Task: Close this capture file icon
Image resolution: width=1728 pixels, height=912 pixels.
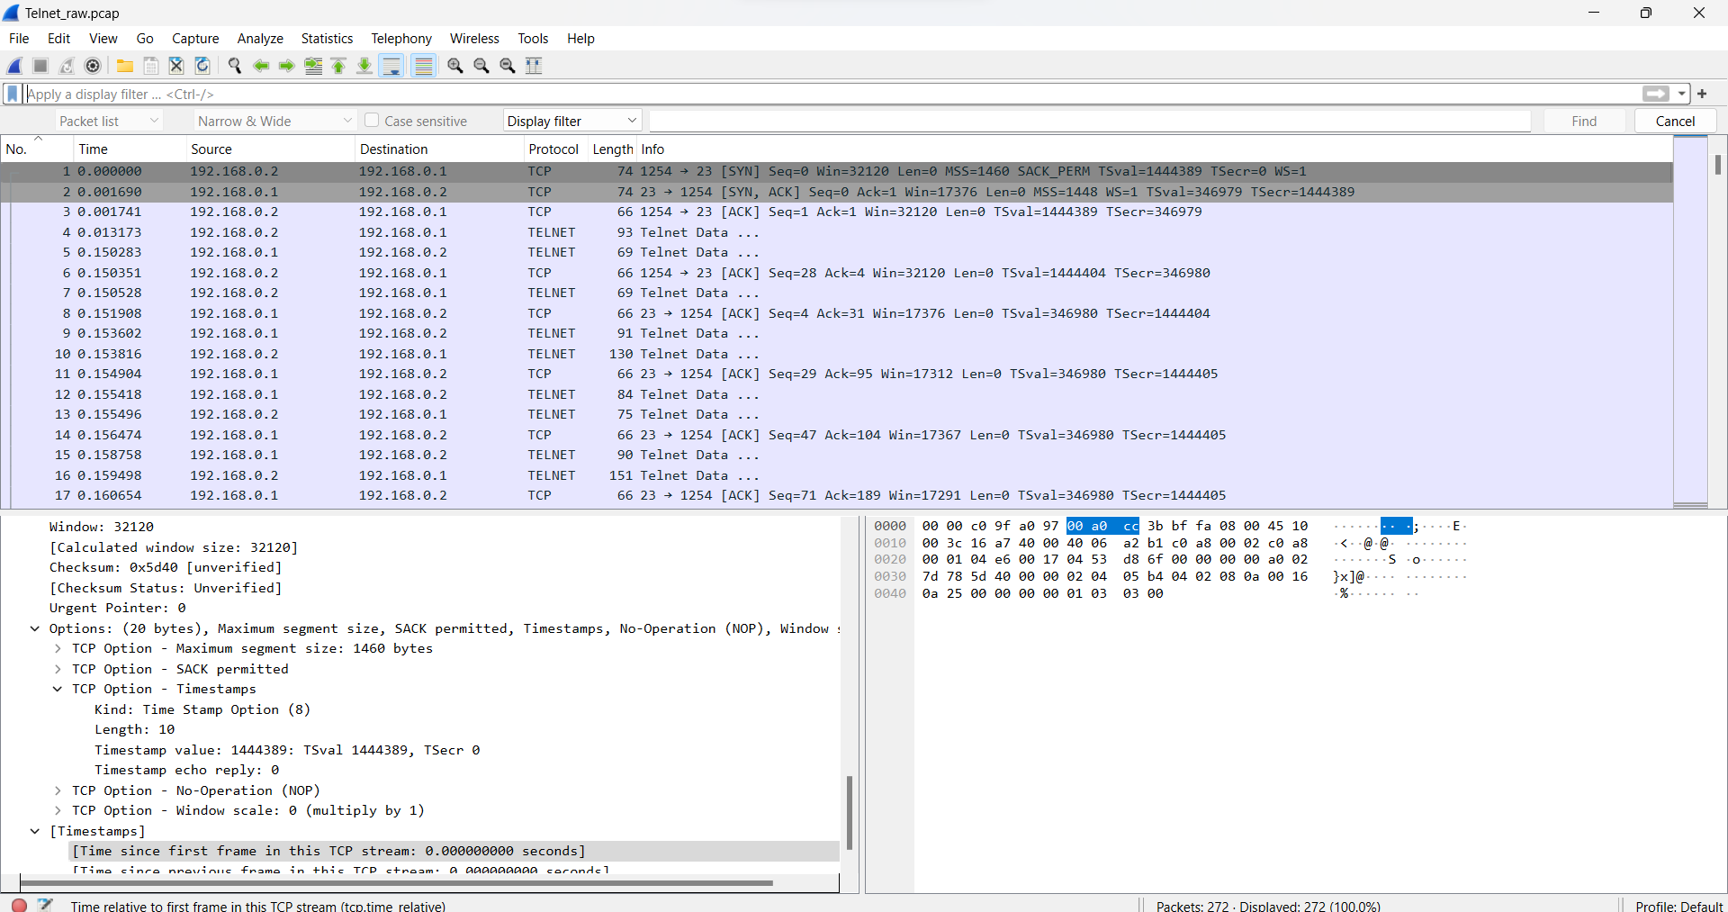Action: 176,66
